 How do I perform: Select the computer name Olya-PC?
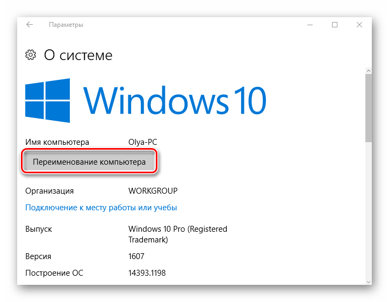tap(142, 142)
